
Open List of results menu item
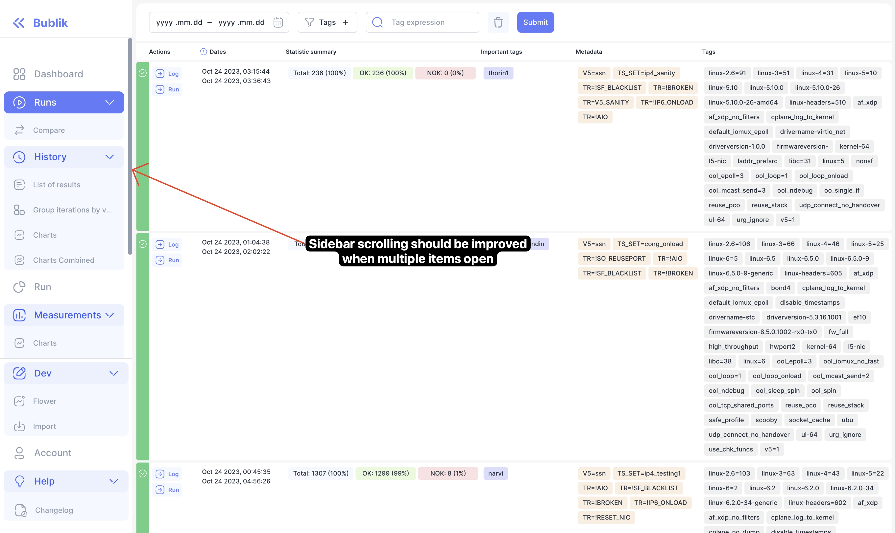click(56, 185)
